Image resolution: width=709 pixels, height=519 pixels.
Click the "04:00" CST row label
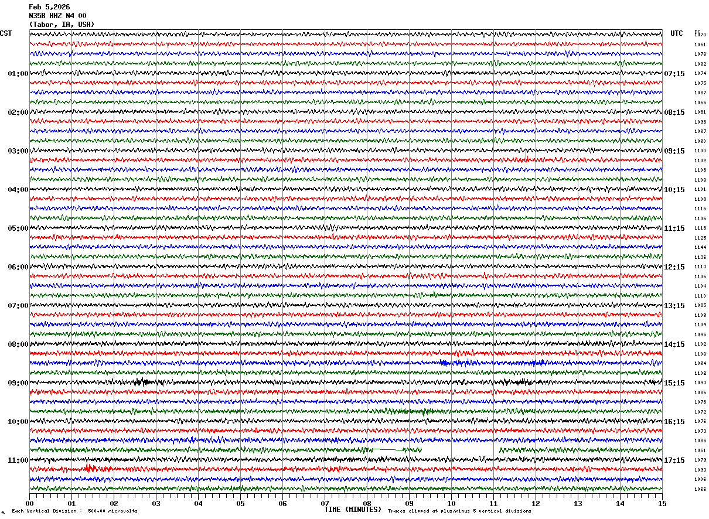(18, 190)
